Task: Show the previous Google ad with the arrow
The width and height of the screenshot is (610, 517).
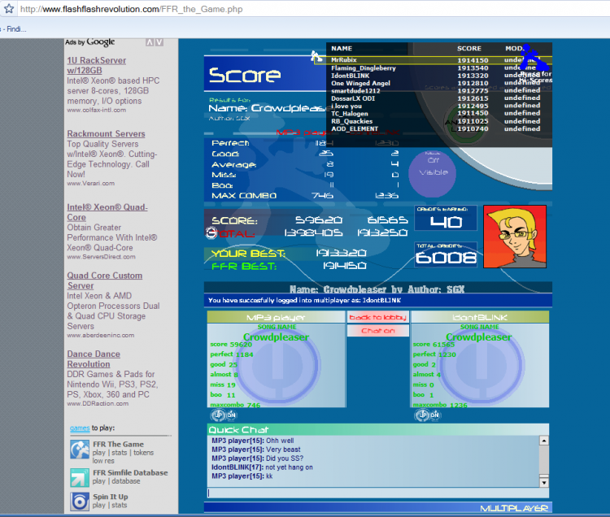Action: (x=150, y=42)
